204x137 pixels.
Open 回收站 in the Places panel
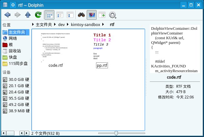pos(12,51)
